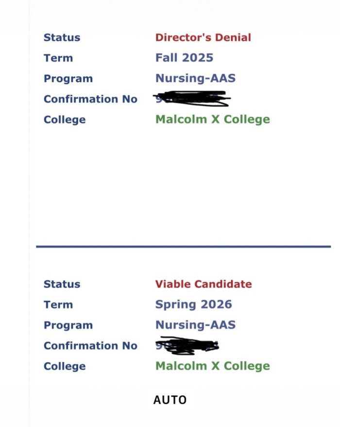Open Malcolm X College link in Fall 2025 application
The height and width of the screenshot is (427, 340).
coord(212,120)
